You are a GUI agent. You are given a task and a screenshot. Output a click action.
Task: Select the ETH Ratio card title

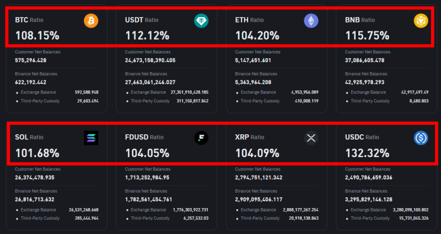point(250,20)
